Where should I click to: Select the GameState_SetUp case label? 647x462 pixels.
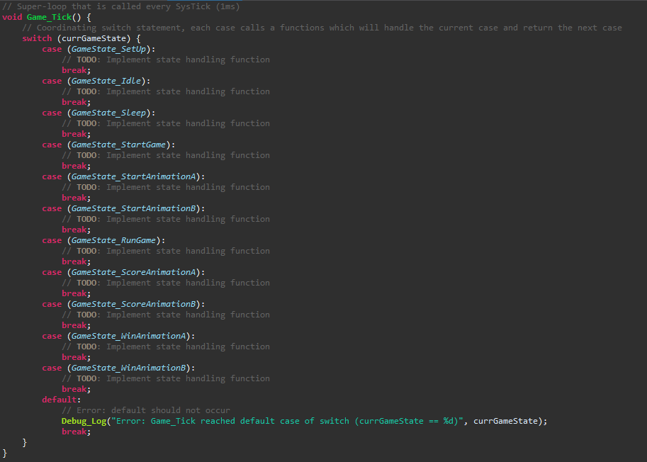pyautogui.click(x=109, y=49)
